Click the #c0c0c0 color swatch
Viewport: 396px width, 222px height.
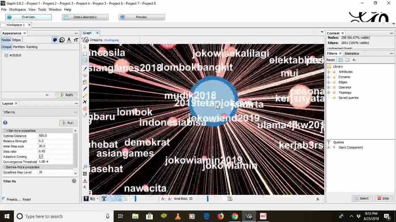[x=6, y=55]
